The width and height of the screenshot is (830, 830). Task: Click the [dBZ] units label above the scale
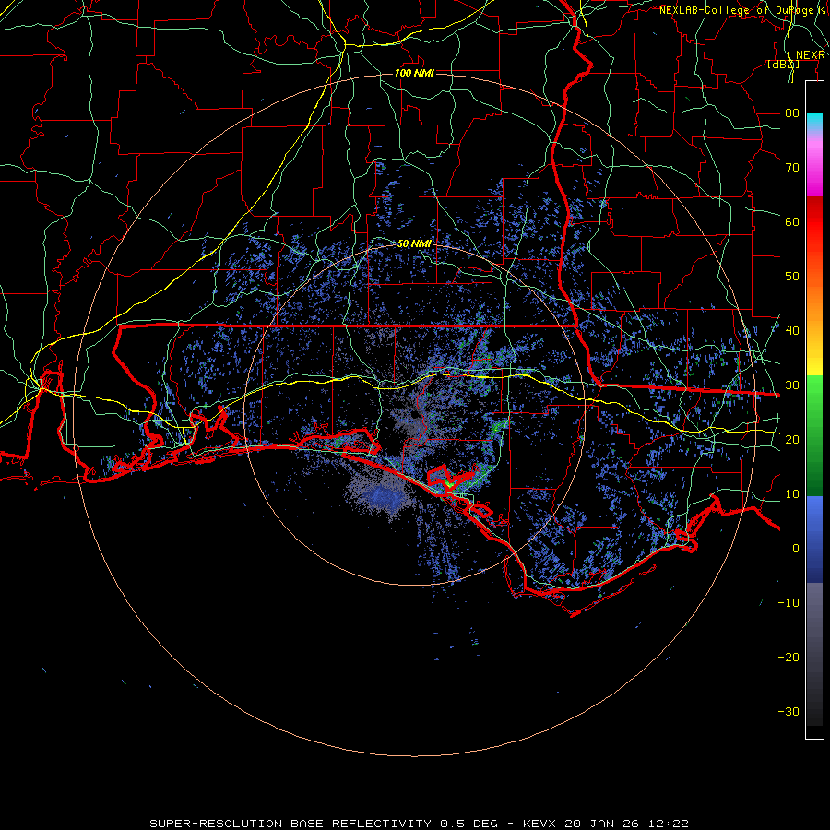(783, 65)
